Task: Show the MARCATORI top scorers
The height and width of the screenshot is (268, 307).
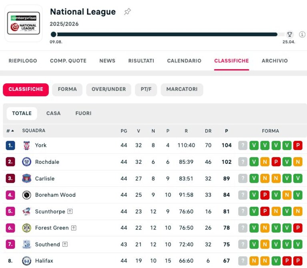Action: 182,89
